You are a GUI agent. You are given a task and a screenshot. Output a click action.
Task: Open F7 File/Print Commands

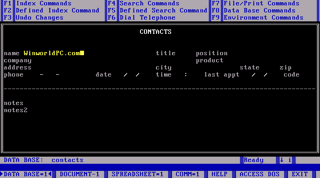[x=256, y=3]
